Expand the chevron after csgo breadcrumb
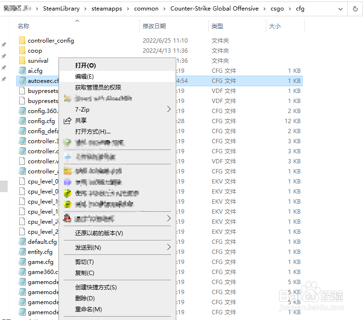 [x=290, y=9]
